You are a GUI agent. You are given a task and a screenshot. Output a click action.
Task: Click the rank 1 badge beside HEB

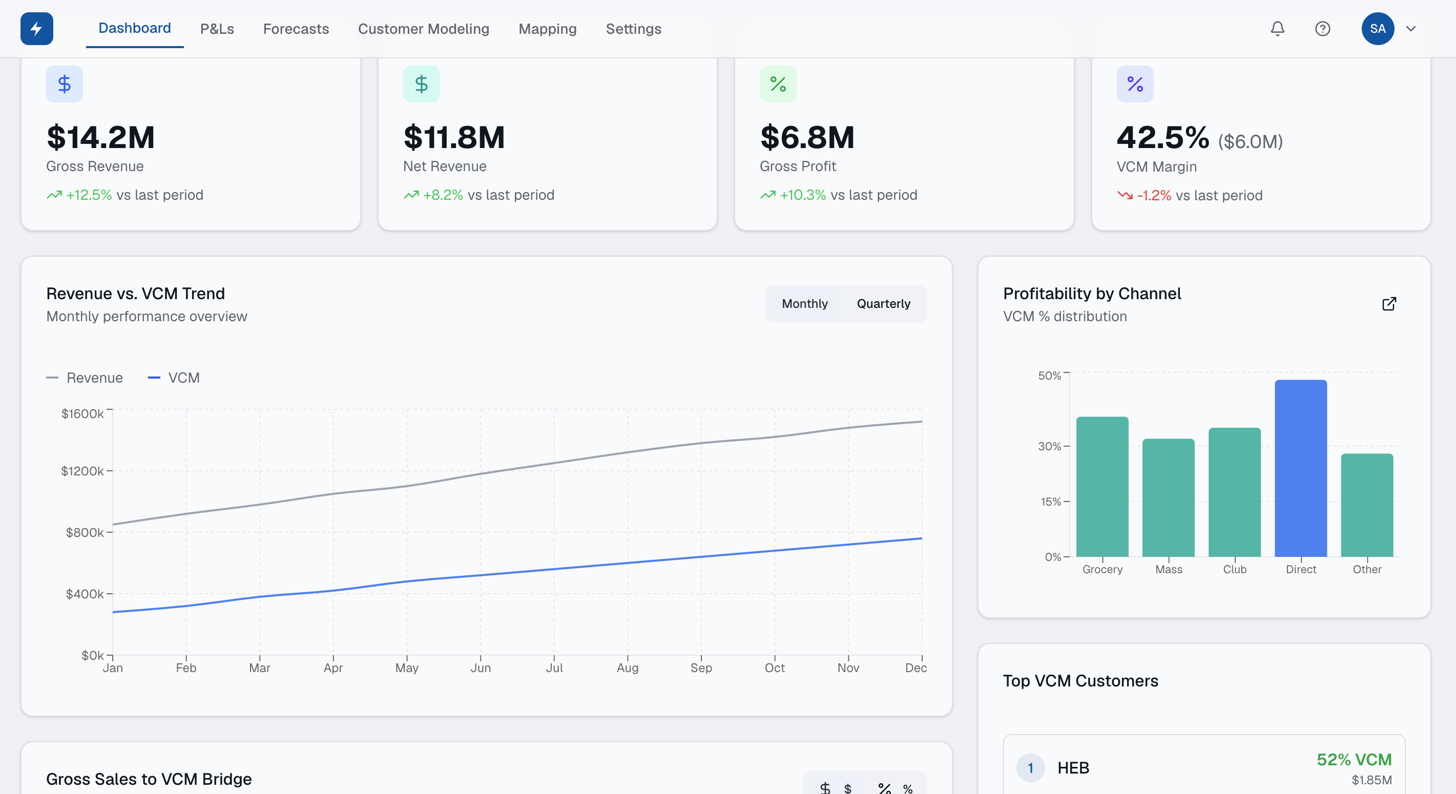click(x=1030, y=768)
